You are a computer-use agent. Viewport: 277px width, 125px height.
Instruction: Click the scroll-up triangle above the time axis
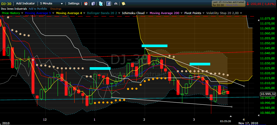(x=231, y=116)
